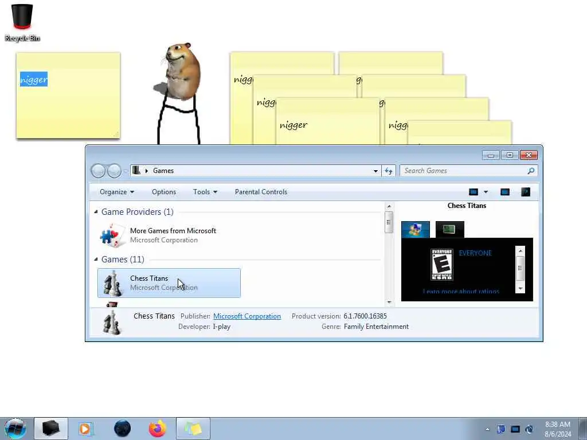
Task: Click the network icon in system tray
Action: point(515,429)
